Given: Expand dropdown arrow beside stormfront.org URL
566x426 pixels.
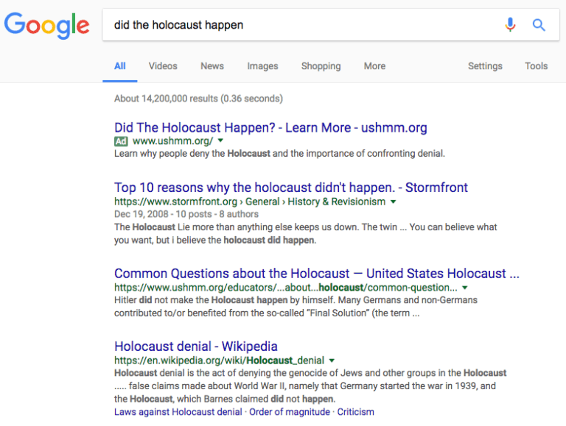Looking at the screenshot, I should 393,202.
